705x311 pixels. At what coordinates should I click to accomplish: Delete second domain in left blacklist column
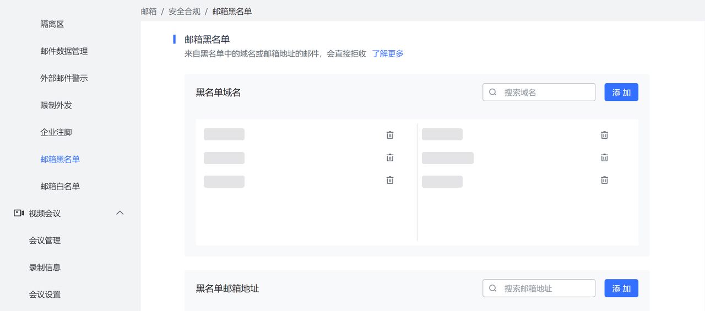(390, 157)
